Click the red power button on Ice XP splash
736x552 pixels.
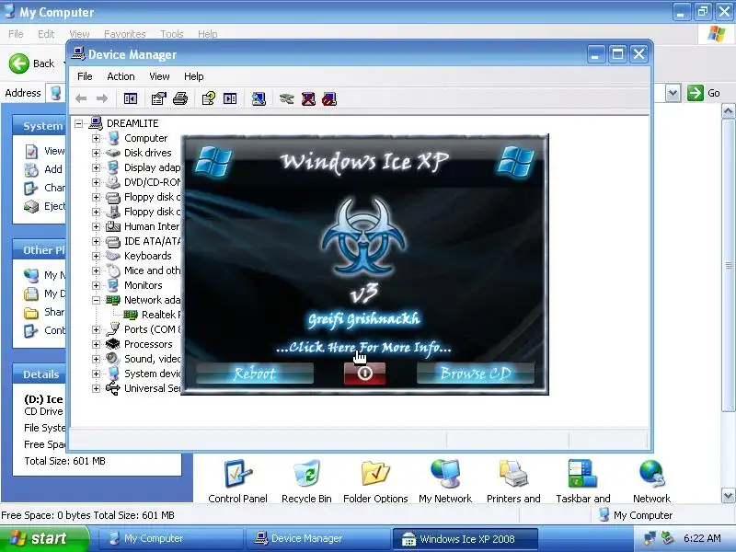click(x=364, y=374)
